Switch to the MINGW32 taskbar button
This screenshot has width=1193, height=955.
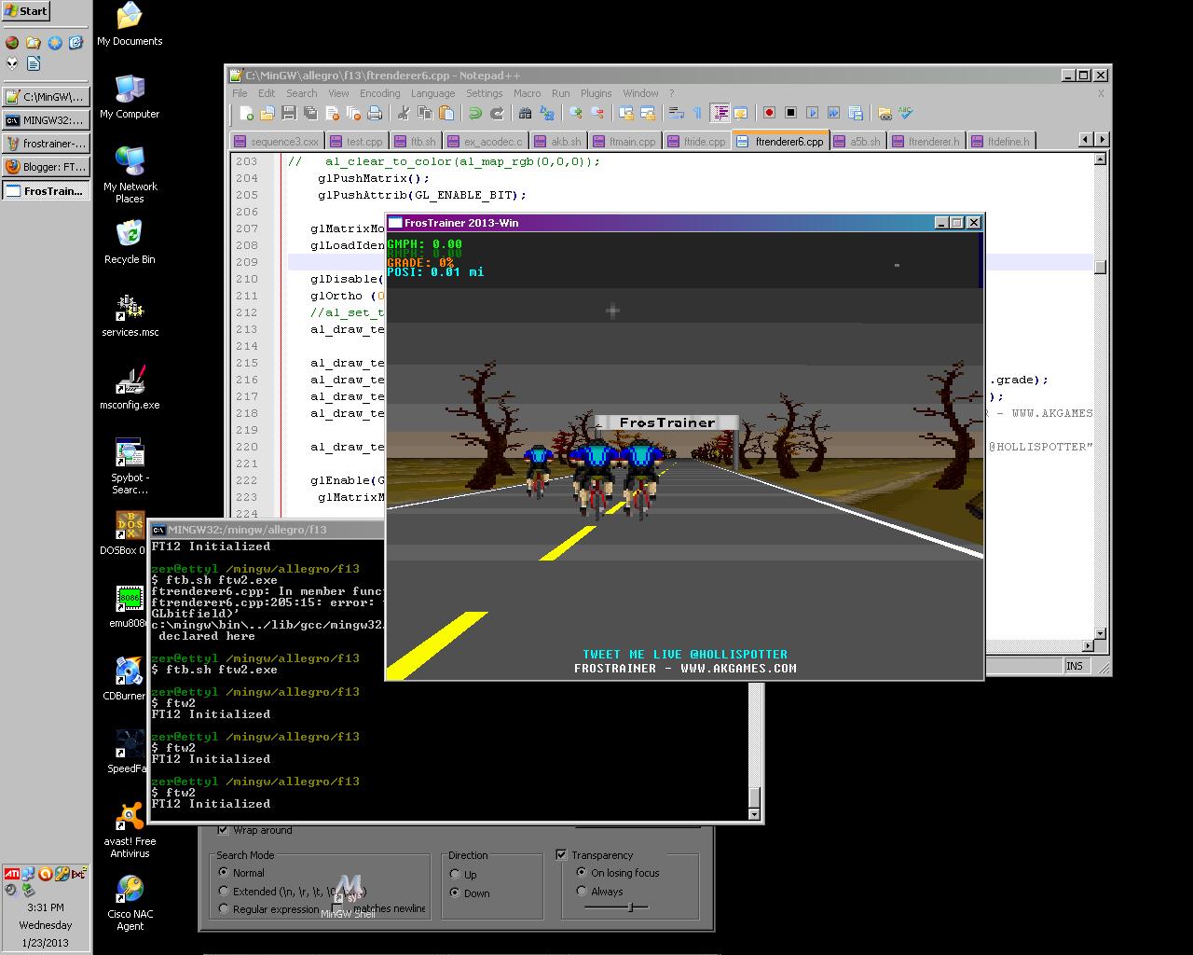[46, 120]
